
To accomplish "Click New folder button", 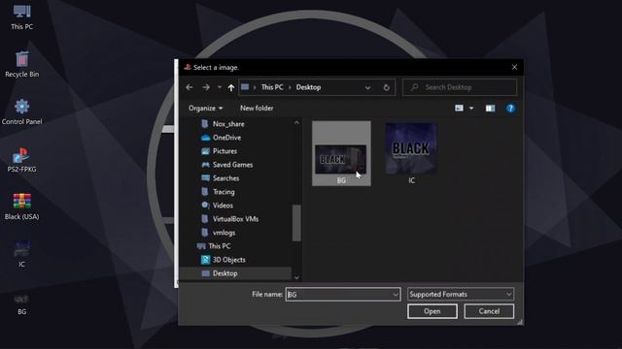I will point(257,108).
